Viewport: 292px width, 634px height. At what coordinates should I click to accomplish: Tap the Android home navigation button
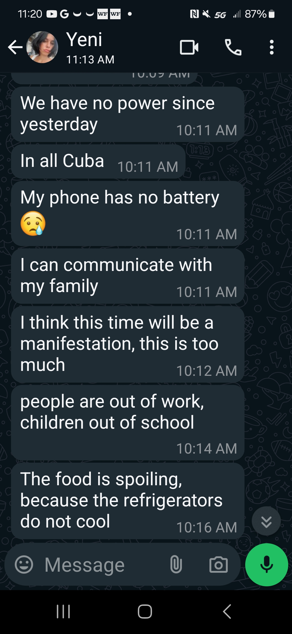tap(145, 612)
